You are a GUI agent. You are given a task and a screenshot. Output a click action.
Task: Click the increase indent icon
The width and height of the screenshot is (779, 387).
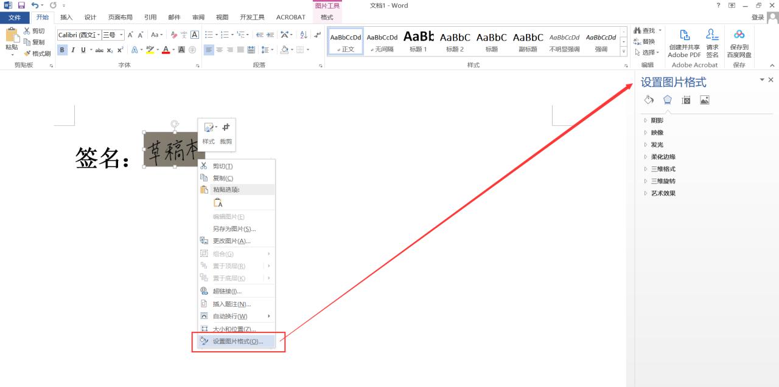(x=270, y=35)
